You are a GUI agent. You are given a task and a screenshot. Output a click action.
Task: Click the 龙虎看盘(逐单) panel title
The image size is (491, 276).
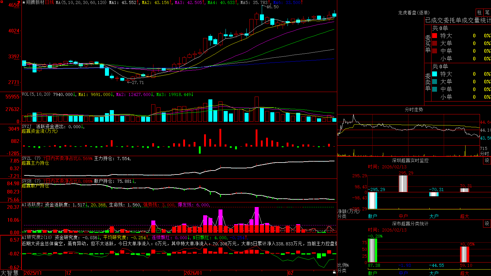coord(414,13)
